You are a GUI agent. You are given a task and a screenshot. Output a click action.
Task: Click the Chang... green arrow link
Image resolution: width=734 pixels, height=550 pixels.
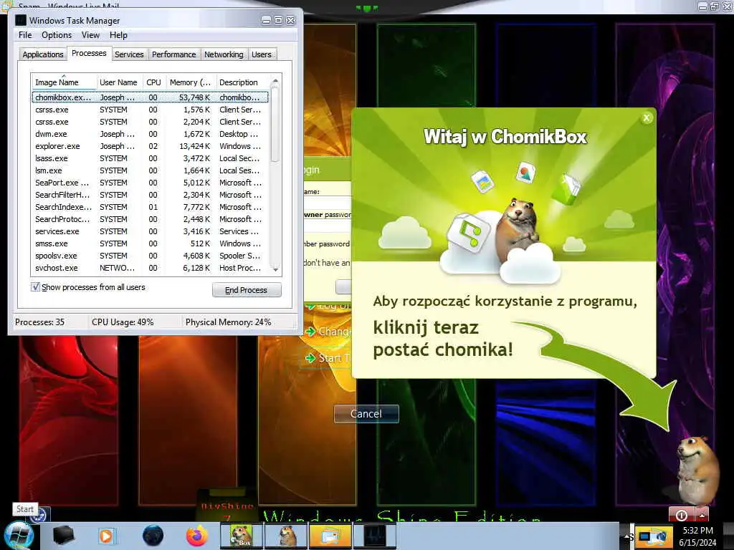click(327, 331)
